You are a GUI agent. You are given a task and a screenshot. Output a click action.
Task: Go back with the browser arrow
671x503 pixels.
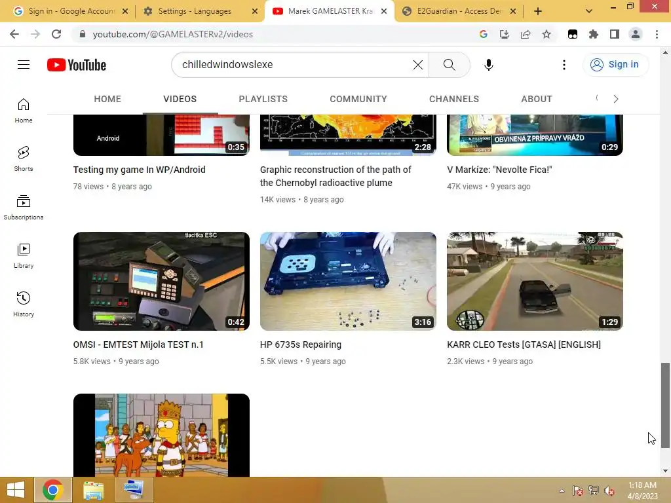click(14, 34)
